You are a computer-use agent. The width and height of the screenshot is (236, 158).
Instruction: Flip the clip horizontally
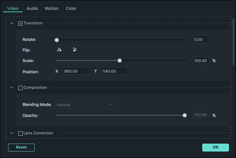click(x=59, y=49)
